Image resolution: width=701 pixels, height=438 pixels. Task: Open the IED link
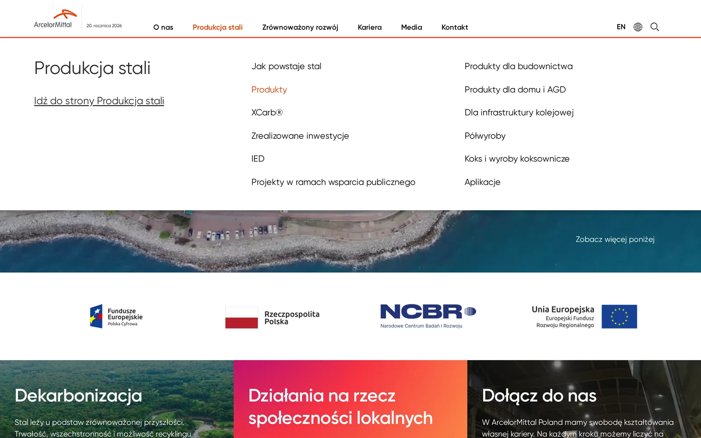(258, 159)
